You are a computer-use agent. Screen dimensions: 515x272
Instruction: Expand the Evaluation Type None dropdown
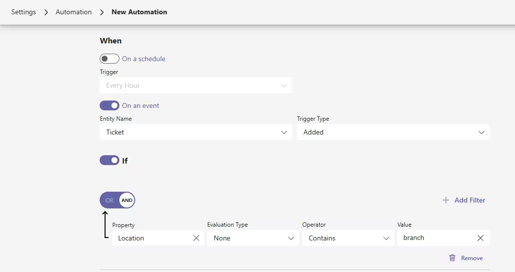click(253, 238)
